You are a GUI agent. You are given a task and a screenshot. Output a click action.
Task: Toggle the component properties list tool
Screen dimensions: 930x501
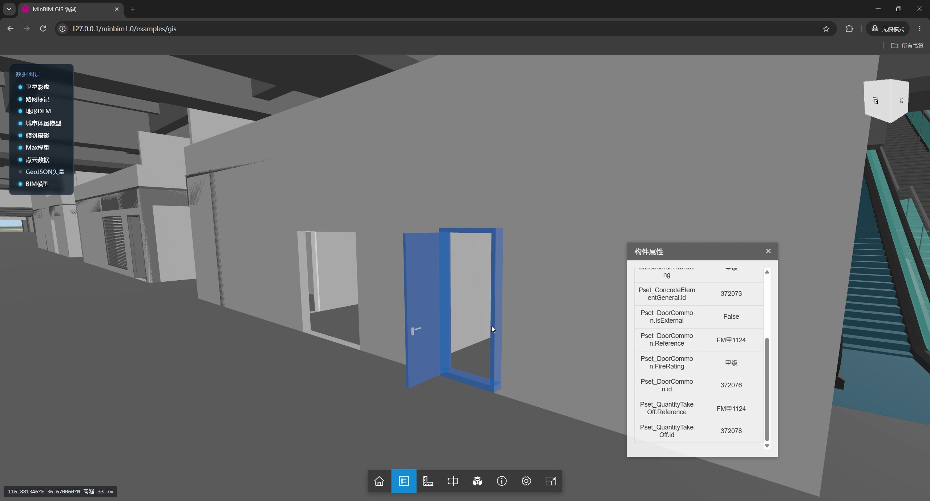click(404, 481)
